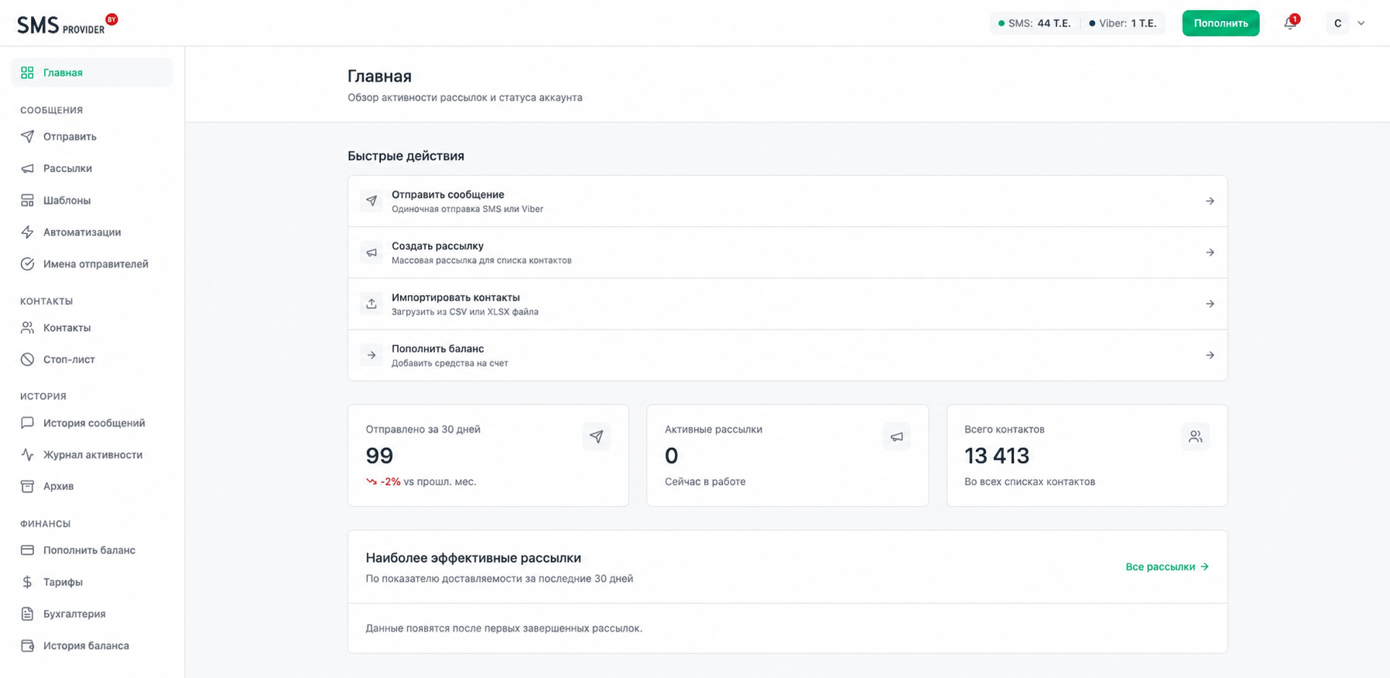Viewport: 1390px width, 678px height.
Task: Open the Контакты sidebar item
Action: tap(92, 327)
